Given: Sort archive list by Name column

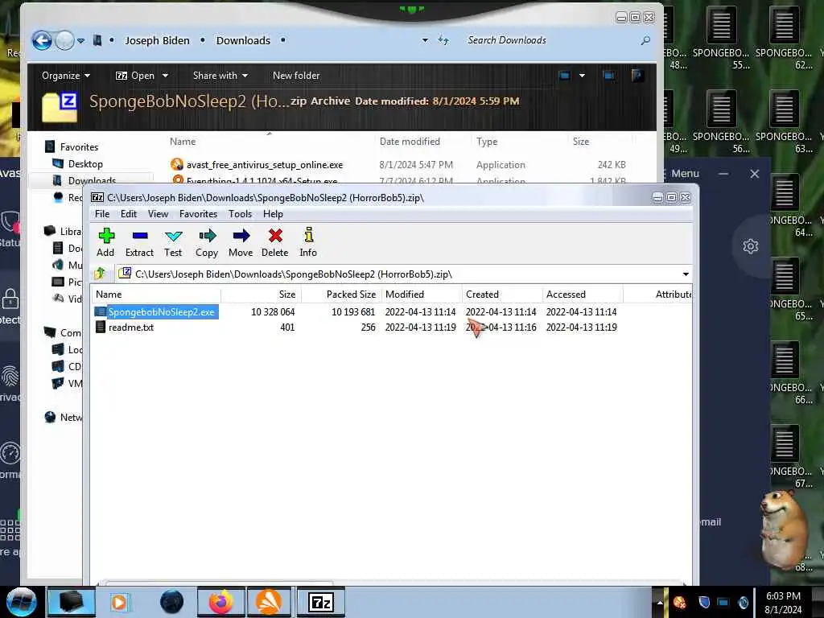Looking at the screenshot, I should tap(155, 295).
